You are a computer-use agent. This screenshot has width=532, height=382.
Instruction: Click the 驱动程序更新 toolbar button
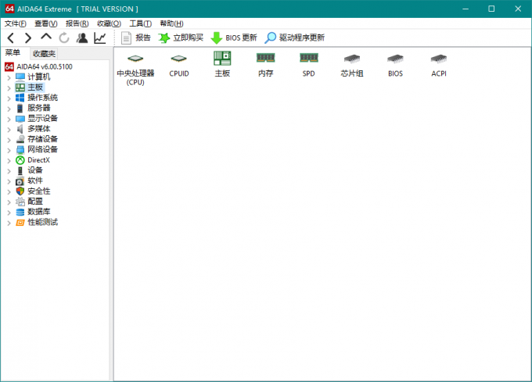[x=294, y=37]
